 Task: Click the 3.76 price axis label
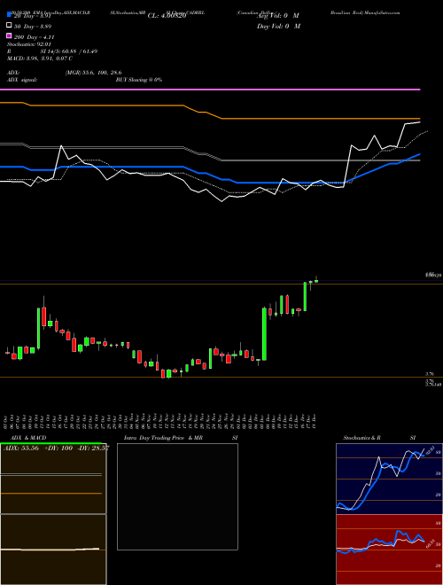click(x=430, y=374)
